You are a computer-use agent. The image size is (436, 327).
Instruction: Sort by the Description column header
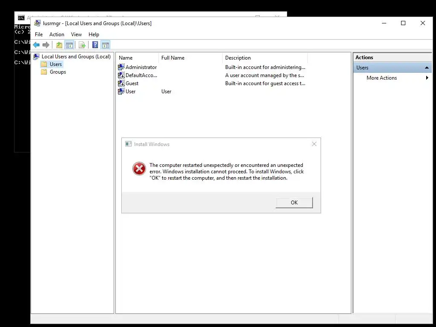(265, 58)
